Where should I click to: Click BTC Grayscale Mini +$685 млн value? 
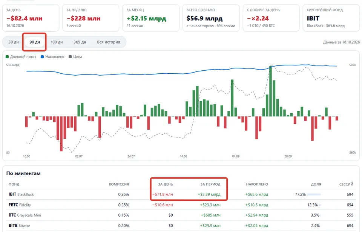[x=210, y=215]
